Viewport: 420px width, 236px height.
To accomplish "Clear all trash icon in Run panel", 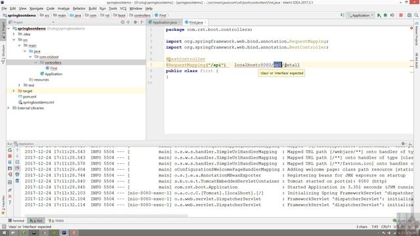I will pos(17,181).
